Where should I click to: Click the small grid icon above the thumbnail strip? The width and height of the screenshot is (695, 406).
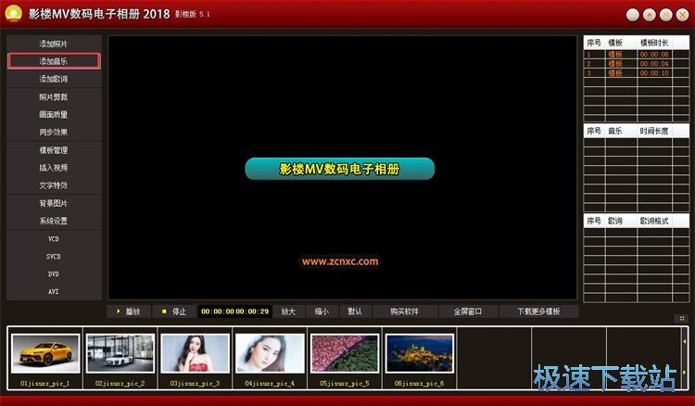(x=682, y=318)
